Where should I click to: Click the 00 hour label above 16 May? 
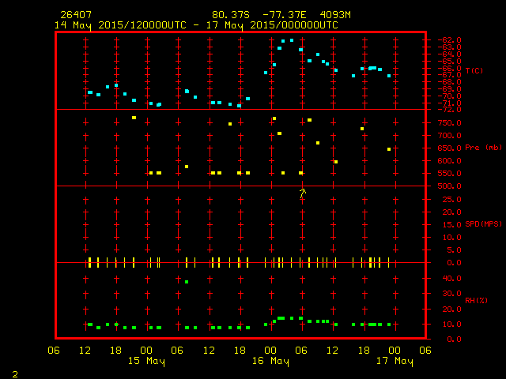(270, 351)
